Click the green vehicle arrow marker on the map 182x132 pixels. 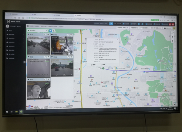103,68
